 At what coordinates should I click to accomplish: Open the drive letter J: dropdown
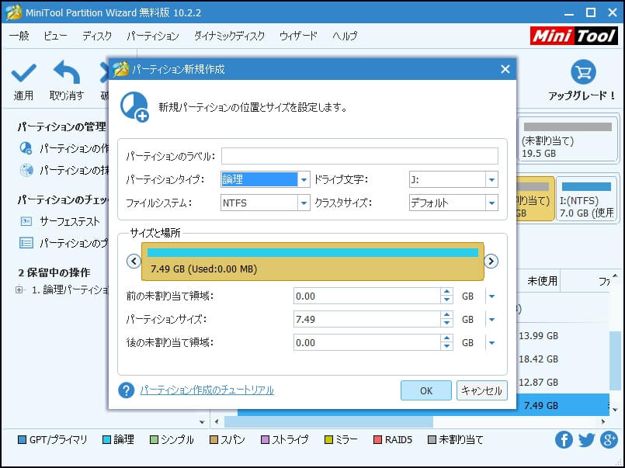[x=491, y=179]
